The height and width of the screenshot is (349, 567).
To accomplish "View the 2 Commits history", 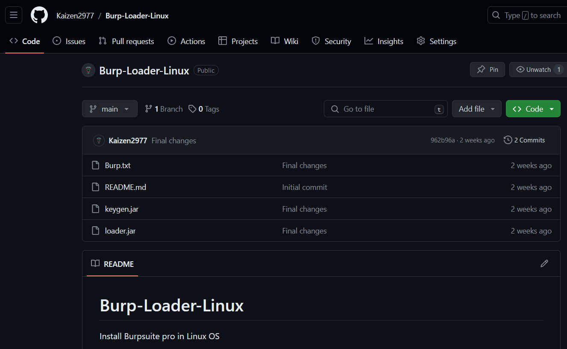I will (524, 140).
